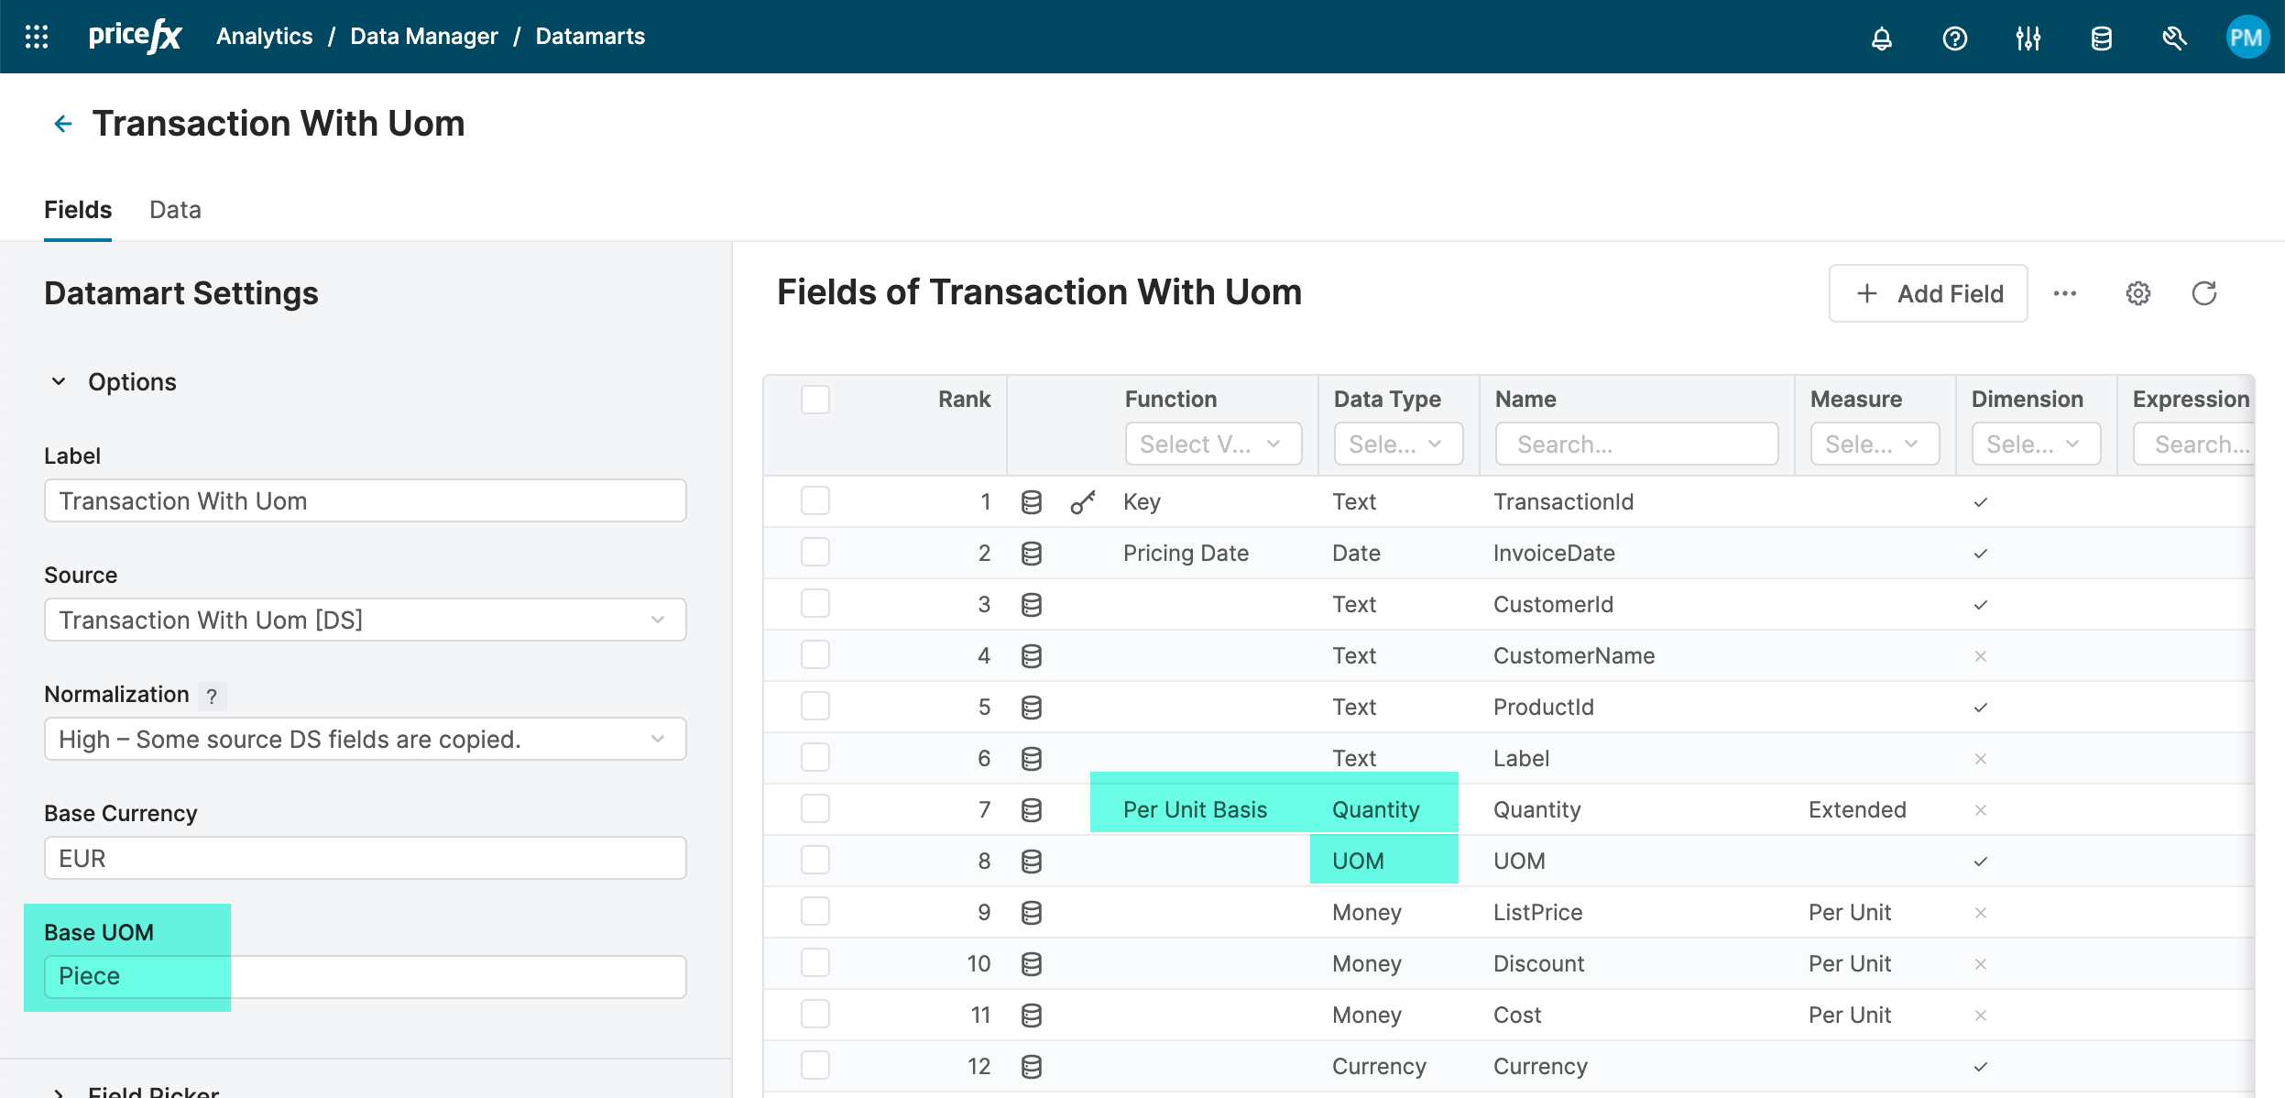Screen dimensions: 2285x1098
Task: Open the notifications bell icon
Action: [1882, 38]
